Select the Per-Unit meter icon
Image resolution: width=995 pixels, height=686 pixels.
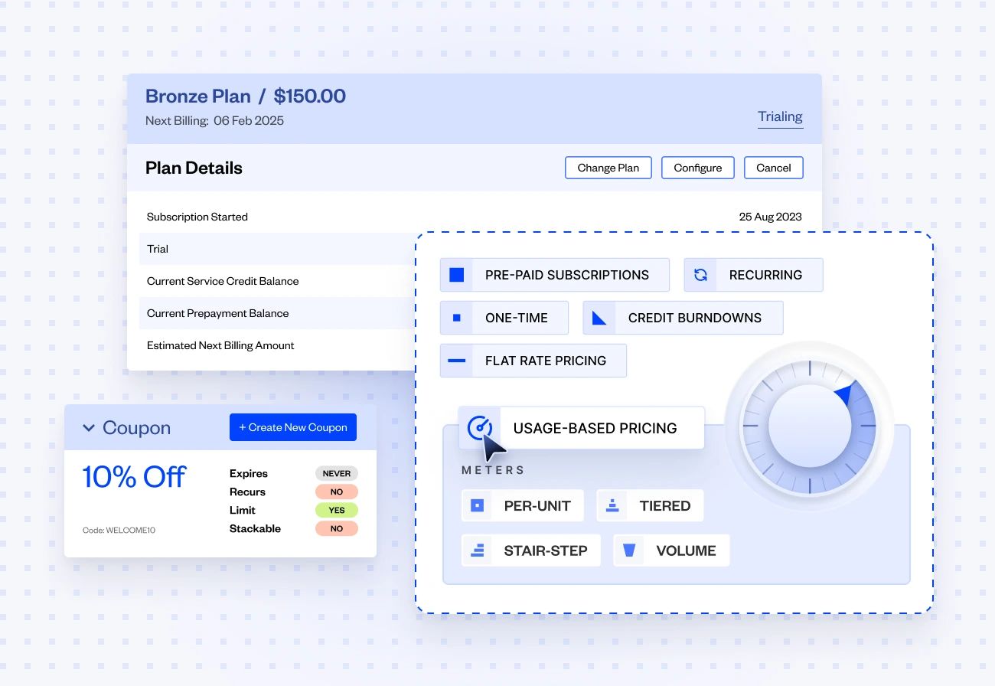478,505
